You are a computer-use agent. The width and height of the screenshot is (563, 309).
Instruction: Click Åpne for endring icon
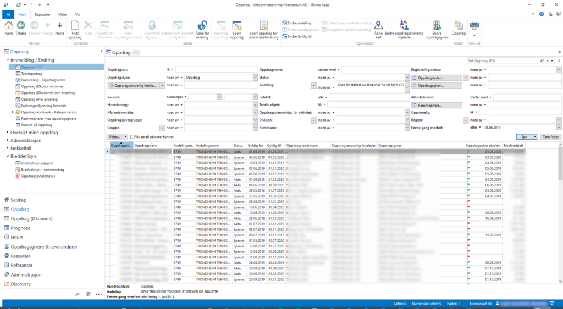(x=202, y=25)
